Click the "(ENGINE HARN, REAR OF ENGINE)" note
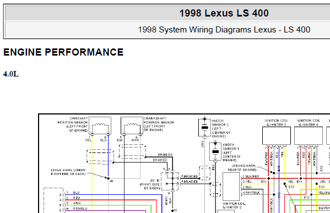This screenshot has height=213, width=330. coord(242,167)
